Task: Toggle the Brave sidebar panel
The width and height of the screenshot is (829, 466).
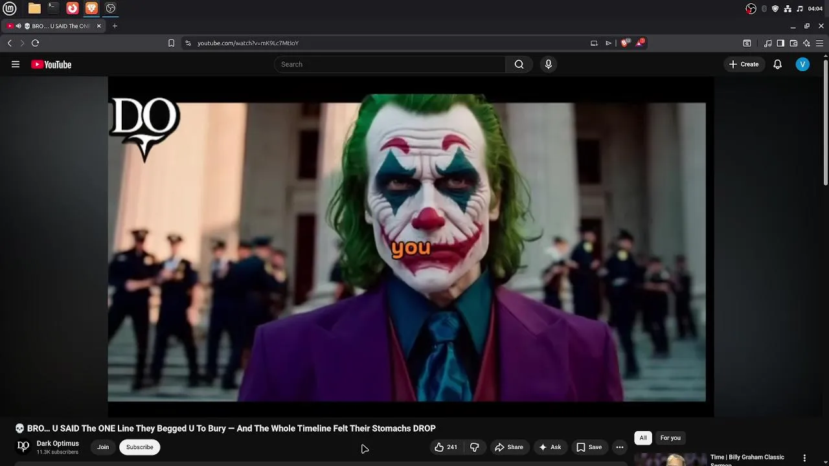Action: pos(780,43)
